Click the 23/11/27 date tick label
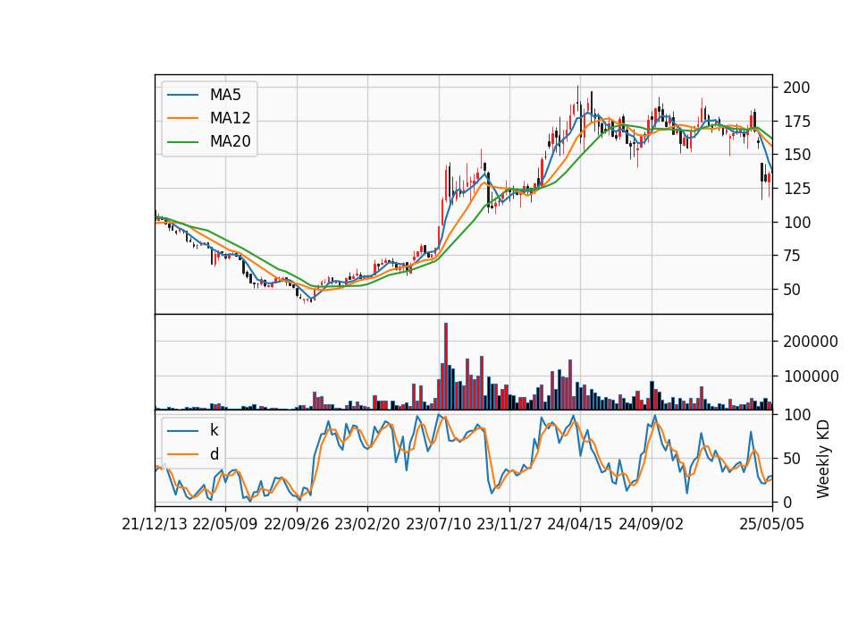Screen dimensions: 858x617 point(509,524)
